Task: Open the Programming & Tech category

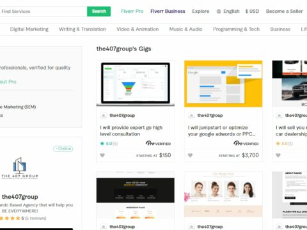Action: click(x=236, y=29)
